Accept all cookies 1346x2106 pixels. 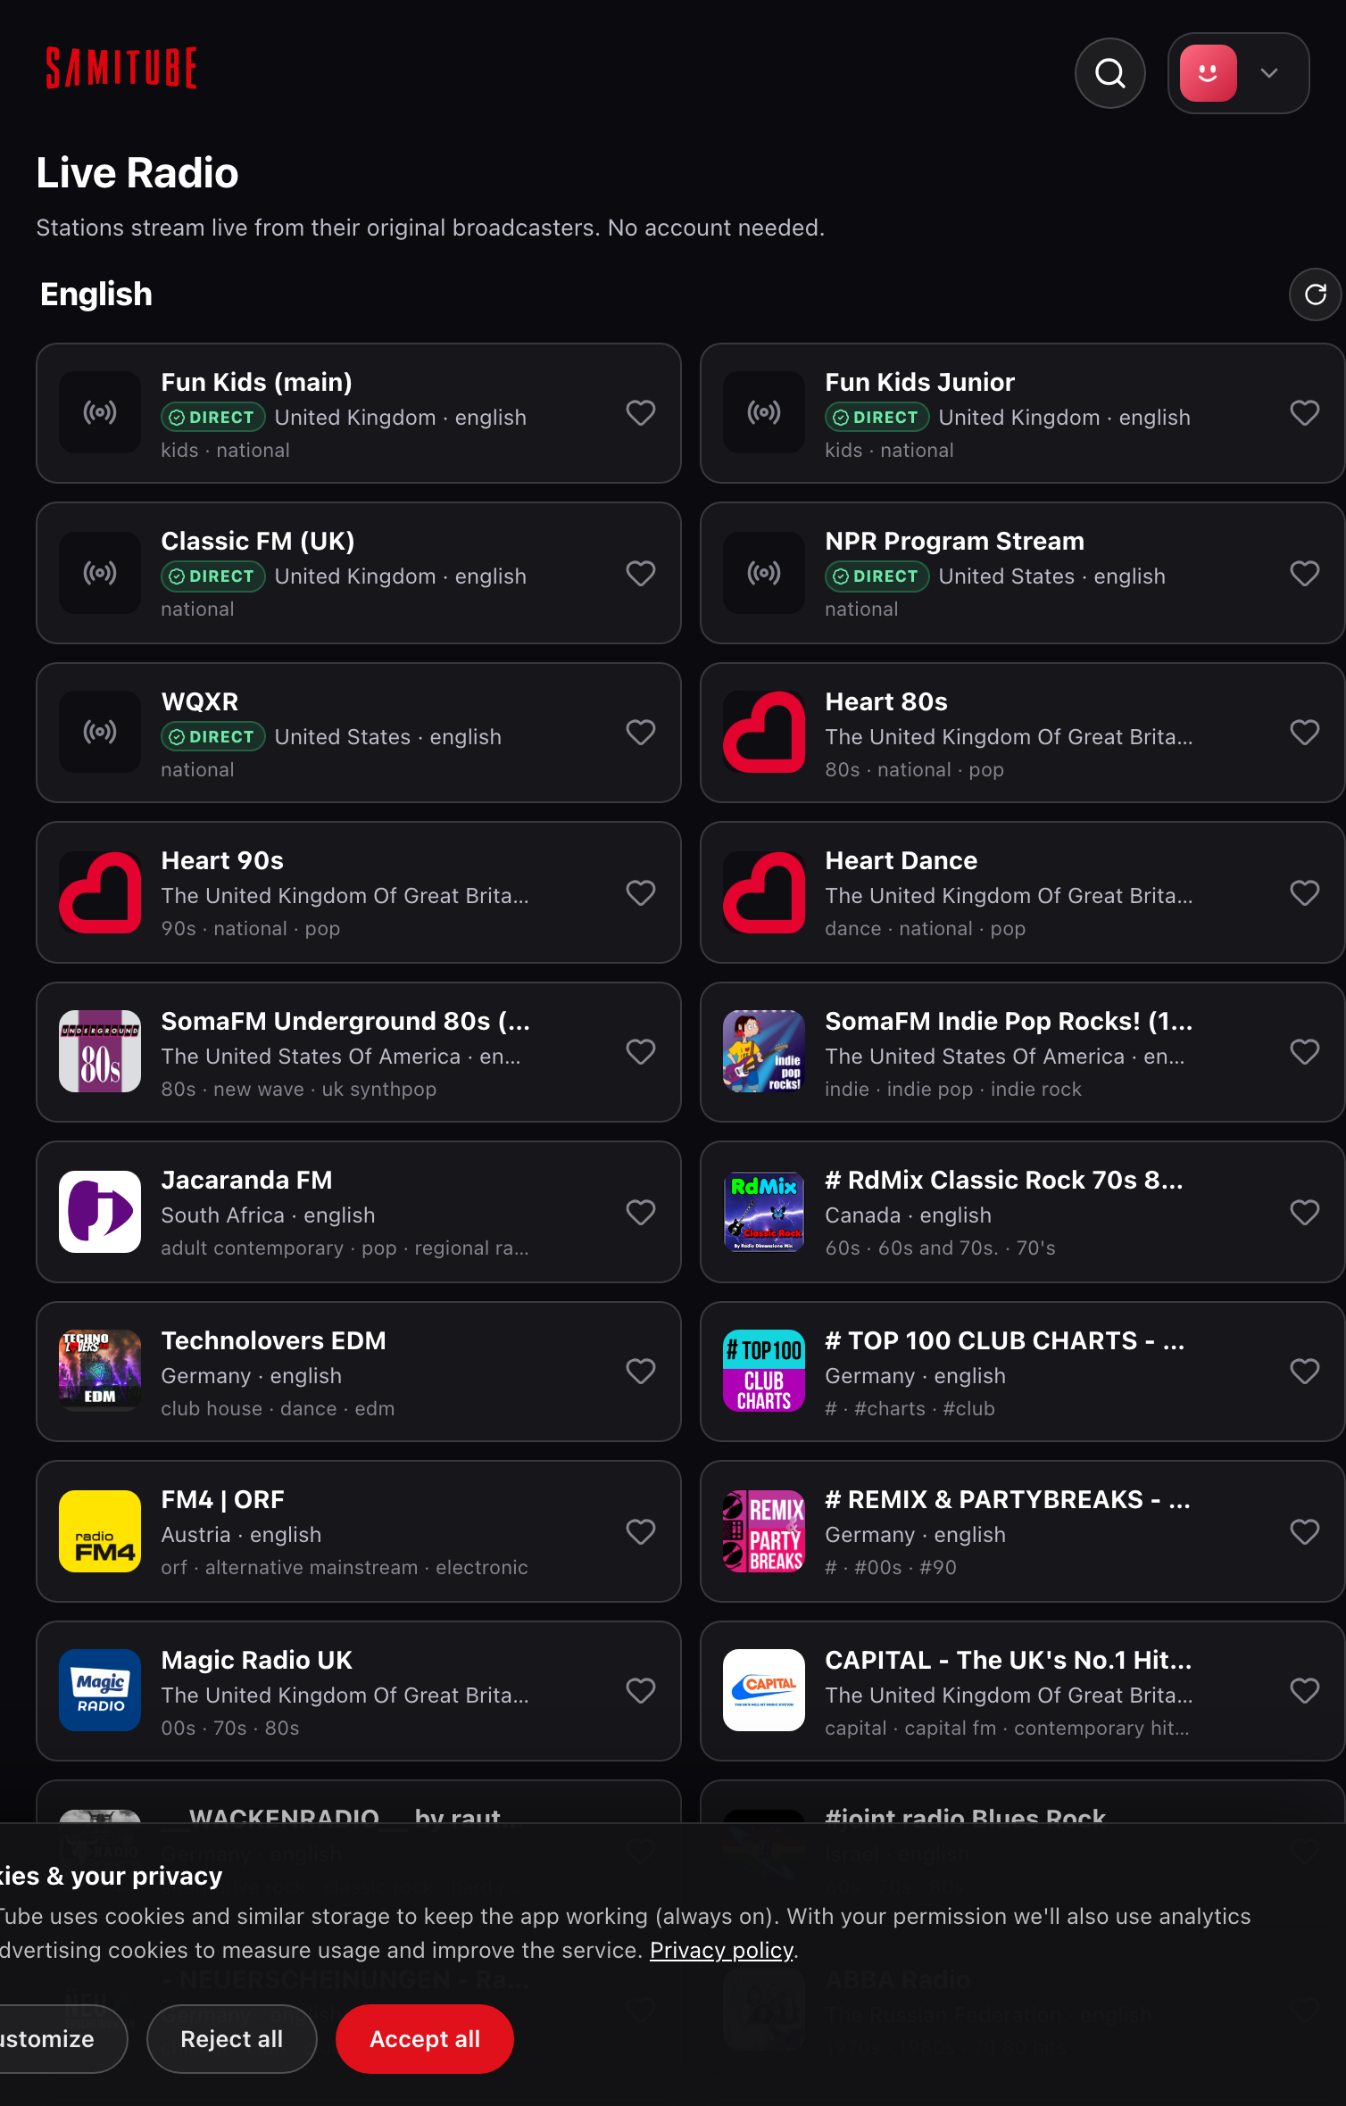(x=425, y=2039)
